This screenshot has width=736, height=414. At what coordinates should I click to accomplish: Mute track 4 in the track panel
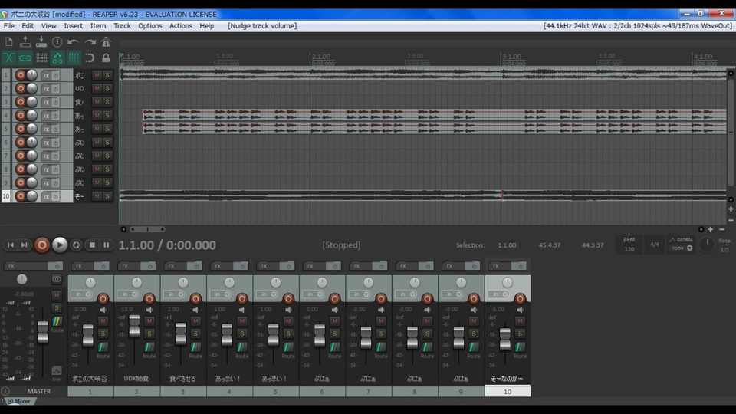click(x=97, y=116)
